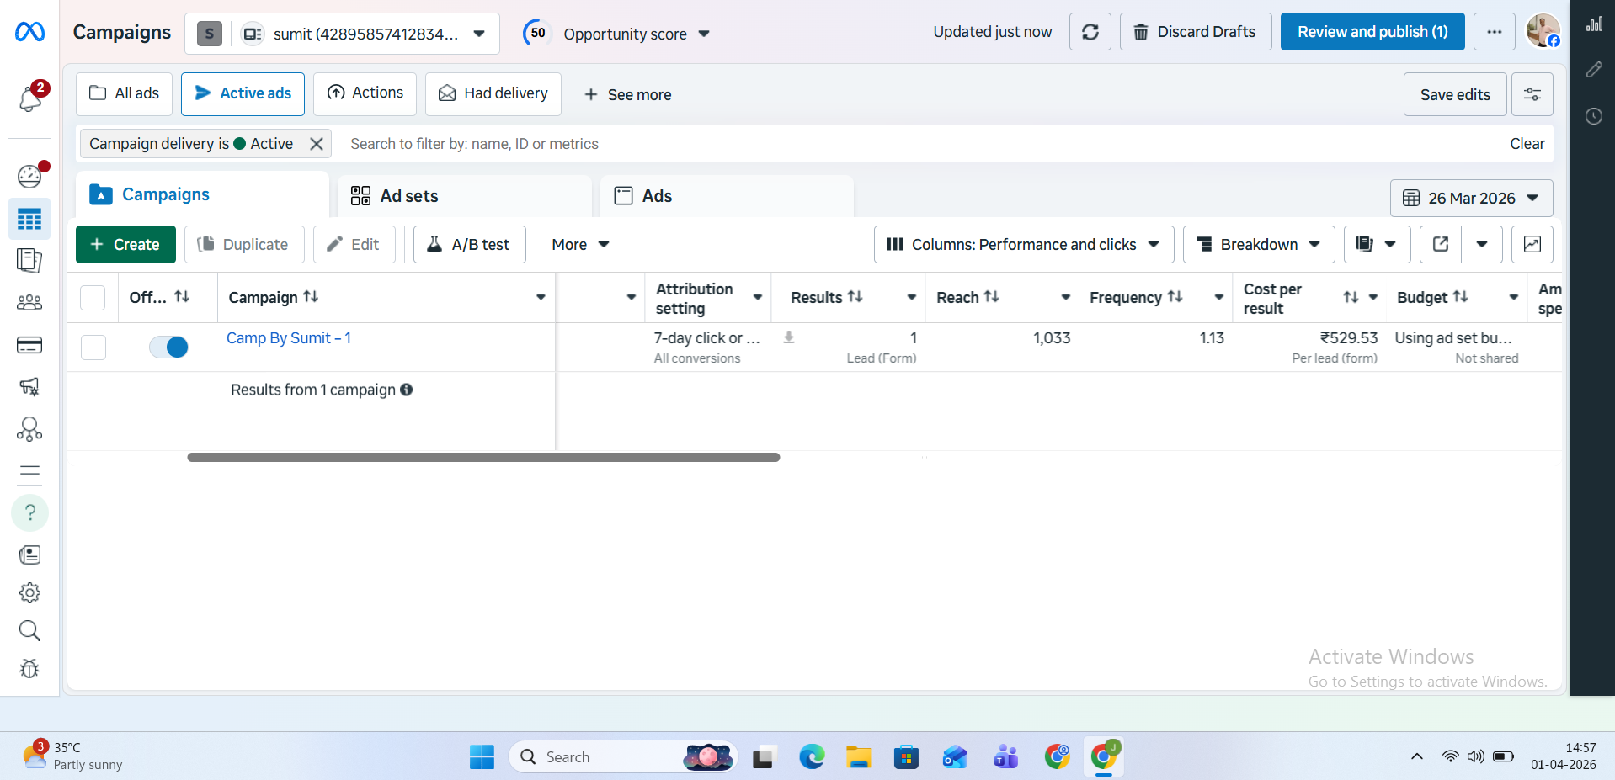The height and width of the screenshot is (780, 1615).
Task: Switch to the Ad sets tab
Action: 465,196
